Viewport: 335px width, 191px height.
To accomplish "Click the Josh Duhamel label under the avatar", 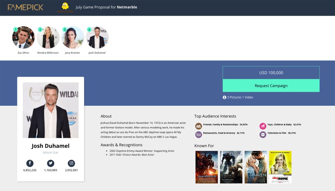I will (97, 53).
